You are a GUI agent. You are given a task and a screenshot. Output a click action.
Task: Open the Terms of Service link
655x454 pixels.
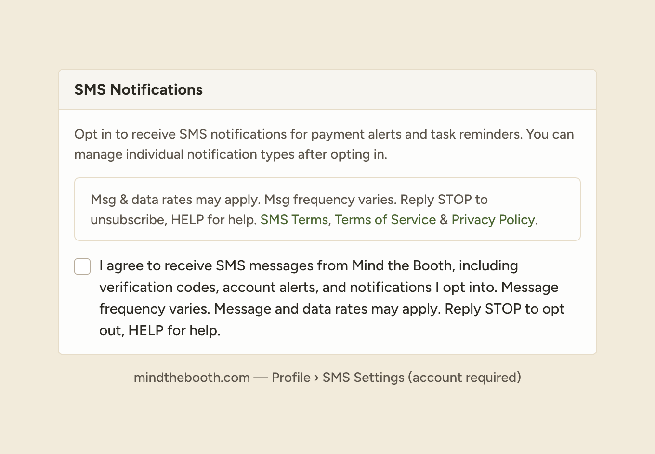385,220
